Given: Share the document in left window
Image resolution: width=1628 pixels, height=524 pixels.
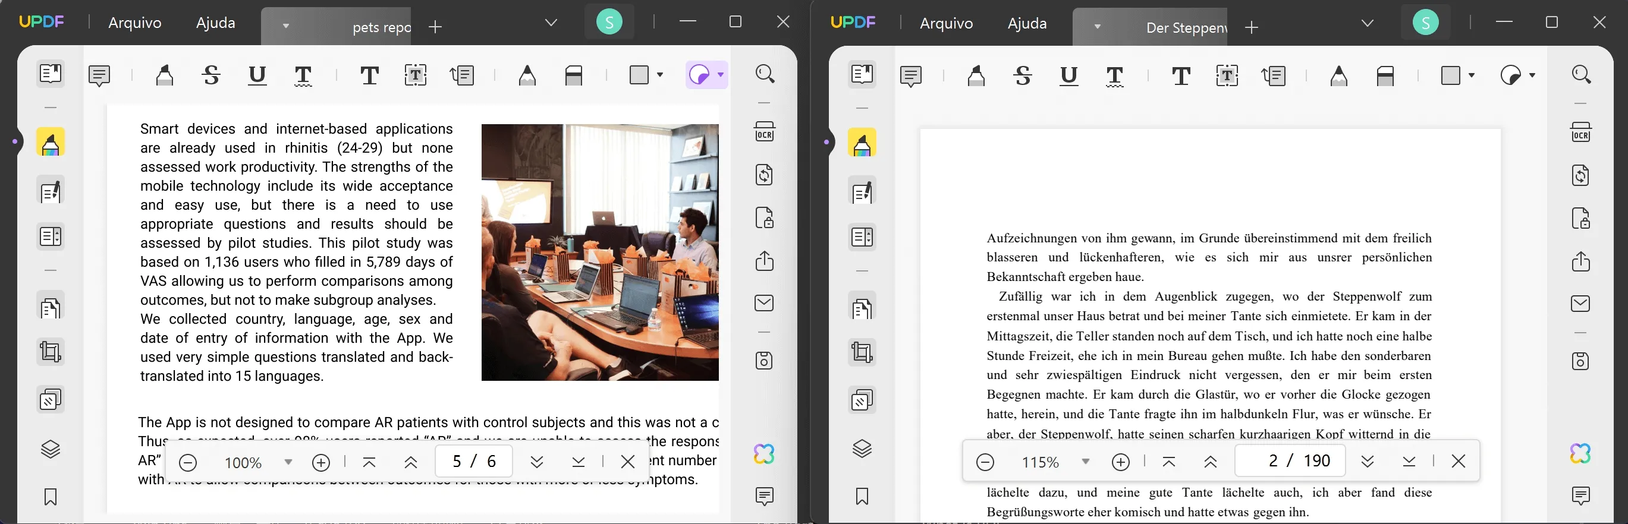Looking at the screenshot, I should tap(765, 261).
